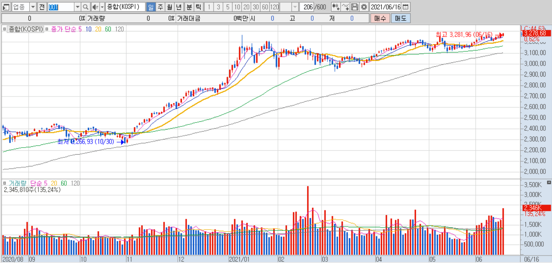Image resolution: width=552 pixels, height=263 pixels.
Task: Open index search with the magnifier icon
Action: pos(86,7)
